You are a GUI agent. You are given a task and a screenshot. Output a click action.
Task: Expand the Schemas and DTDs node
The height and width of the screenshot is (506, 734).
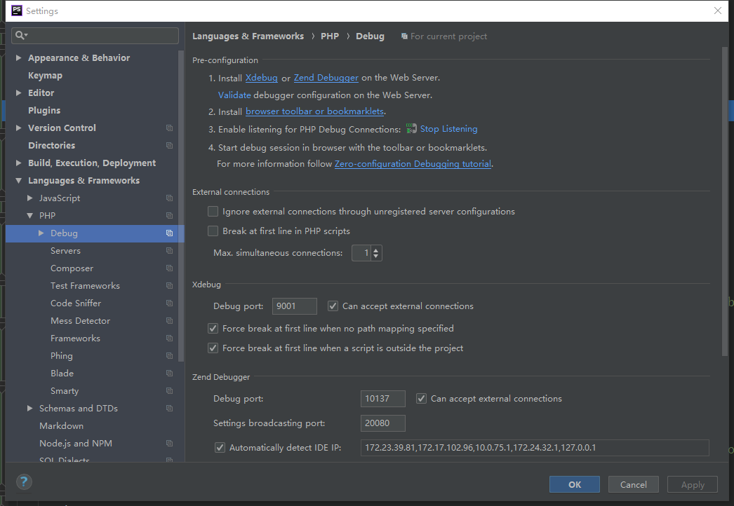coord(30,409)
